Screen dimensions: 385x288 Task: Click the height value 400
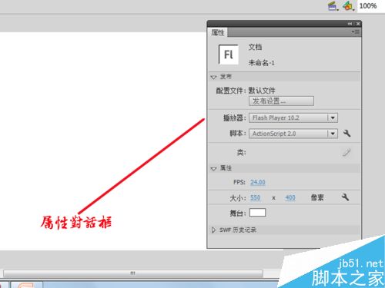coord(290,197)
